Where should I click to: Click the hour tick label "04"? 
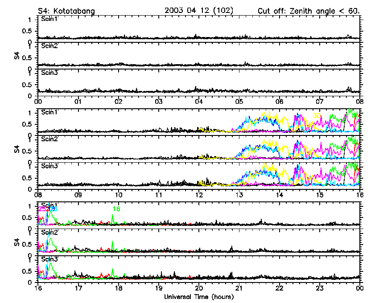click(199, 102)
